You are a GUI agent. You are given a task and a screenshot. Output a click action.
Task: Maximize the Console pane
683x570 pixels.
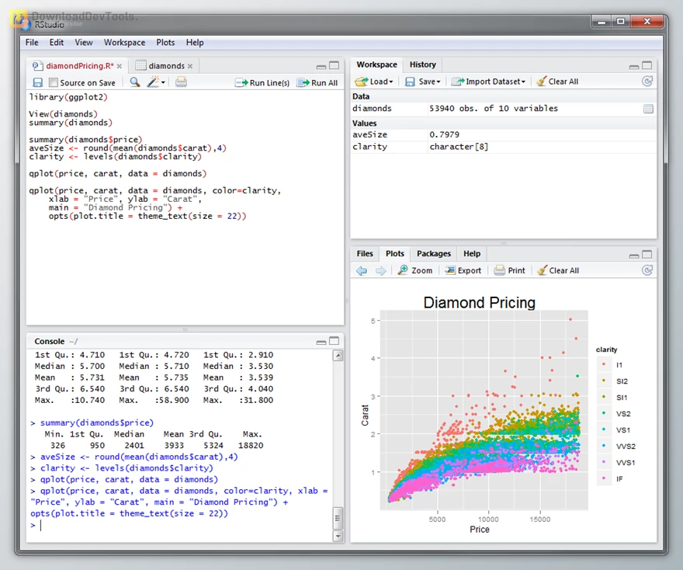coord(334,341)
